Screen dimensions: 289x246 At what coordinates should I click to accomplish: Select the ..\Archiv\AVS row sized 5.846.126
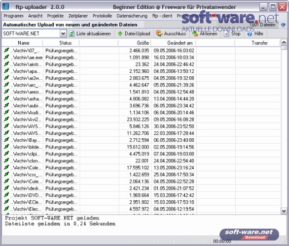(x=141, y=126)
